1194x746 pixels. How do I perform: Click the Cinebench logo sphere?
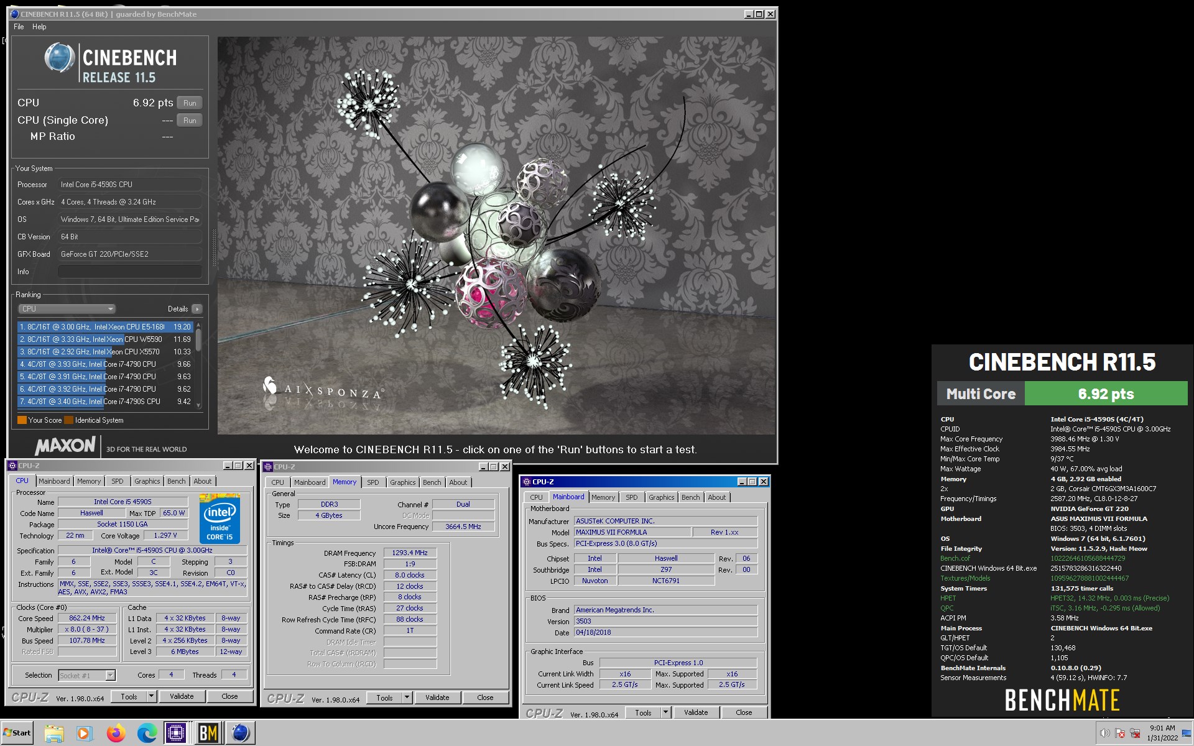click(x=60, y=58)
